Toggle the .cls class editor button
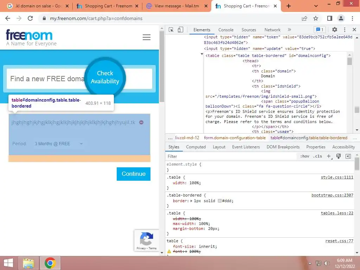This screenshot has width=360, height=270. coord(318,156)
